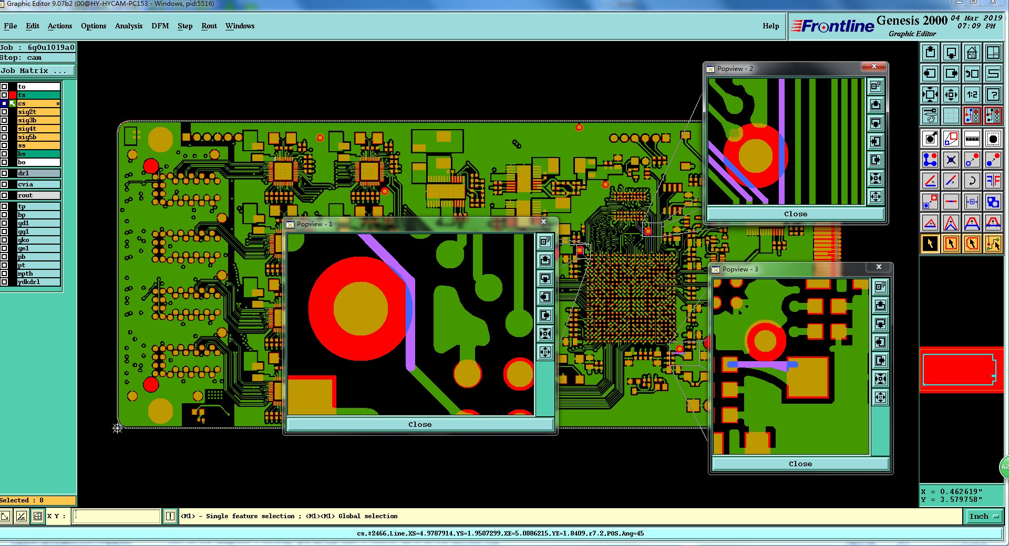Click the blue connected dots tool icon
The height and width of the screenshot is (546, 1009).
[930, 160]
